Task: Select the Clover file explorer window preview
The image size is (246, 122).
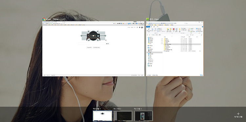Action: click(174, 49)
